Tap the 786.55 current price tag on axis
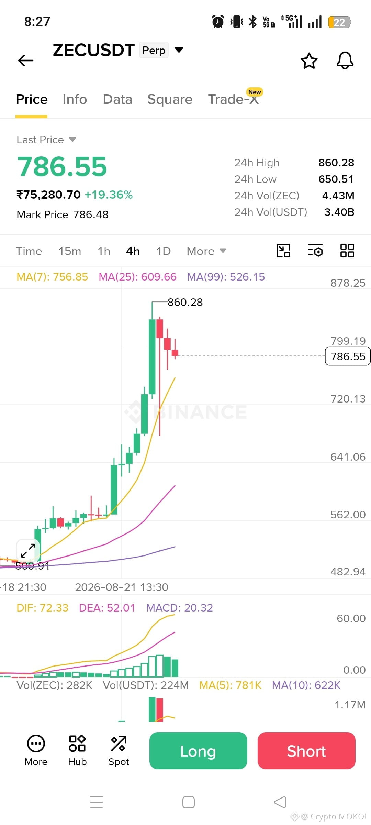The image size is (371, 825). point(348,356)
